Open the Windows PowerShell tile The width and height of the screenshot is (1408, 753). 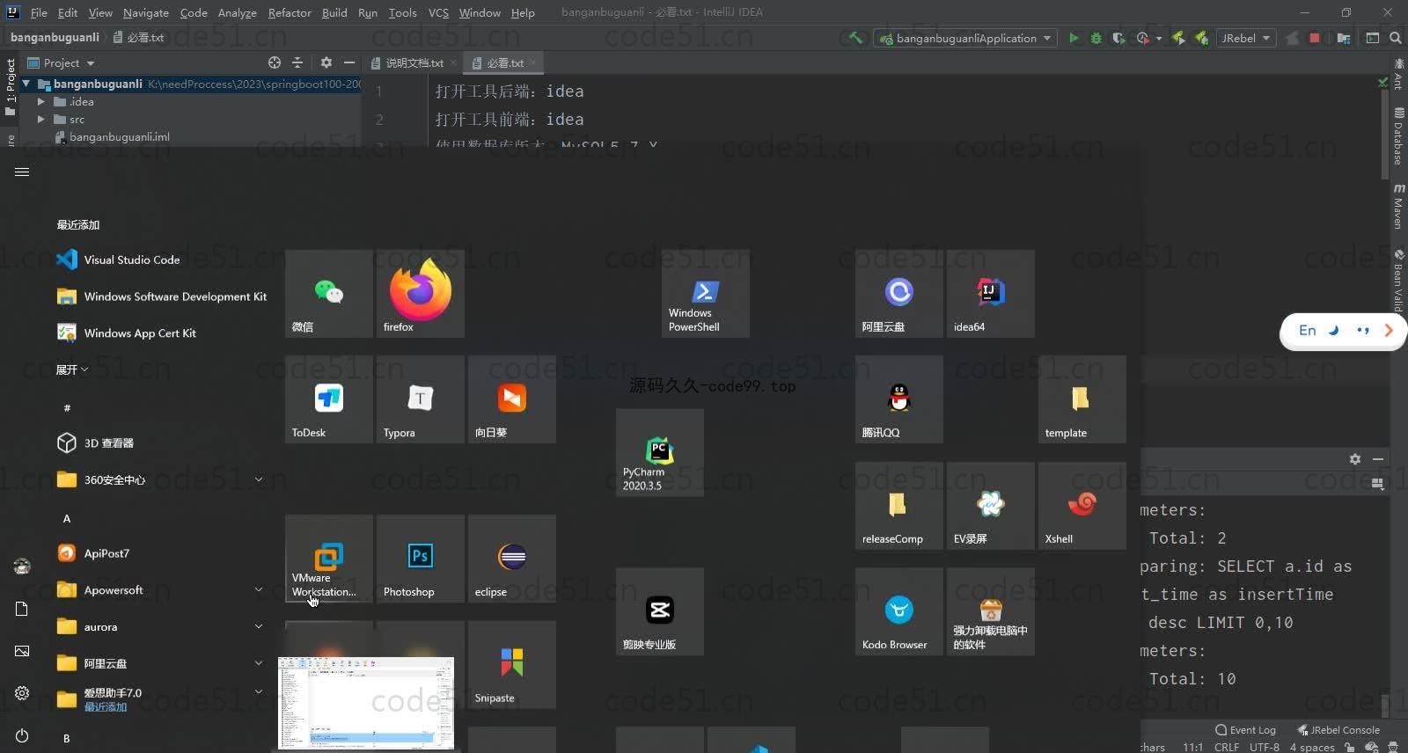pos(706,294)
